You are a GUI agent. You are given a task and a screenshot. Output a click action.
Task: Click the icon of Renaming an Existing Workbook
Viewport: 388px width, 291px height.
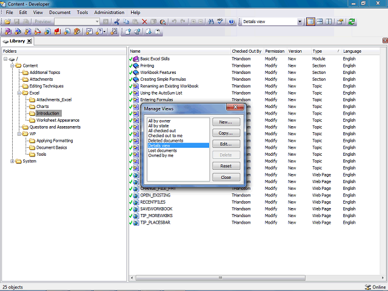click(x=136, y=86)
